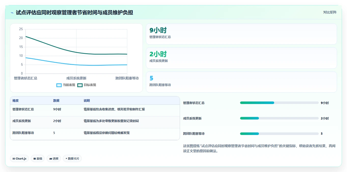This screenshot has height=172, width=347.
Task: Click the 跨团队阻塞等待 progress bar
Action: click(x=279, y=134)
